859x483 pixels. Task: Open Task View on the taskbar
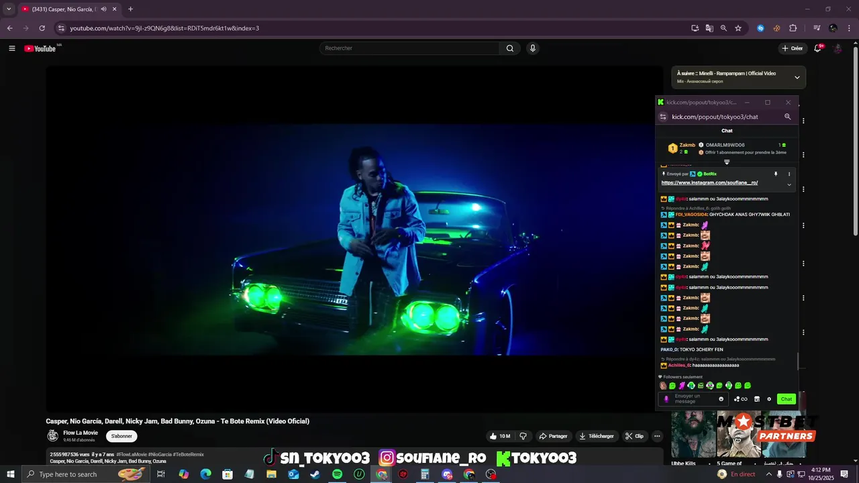pos(161,474)
